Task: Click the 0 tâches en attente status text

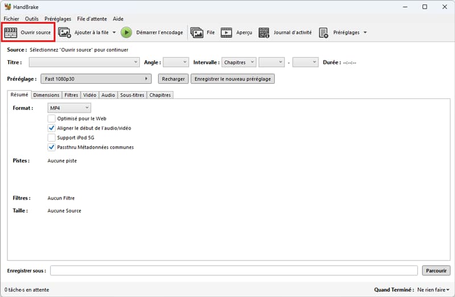Action: pyautogui.click(x=27, y=290)
